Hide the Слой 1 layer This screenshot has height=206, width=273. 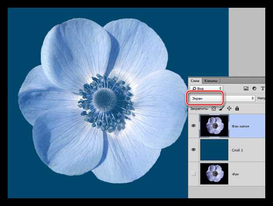coord(193,150)
